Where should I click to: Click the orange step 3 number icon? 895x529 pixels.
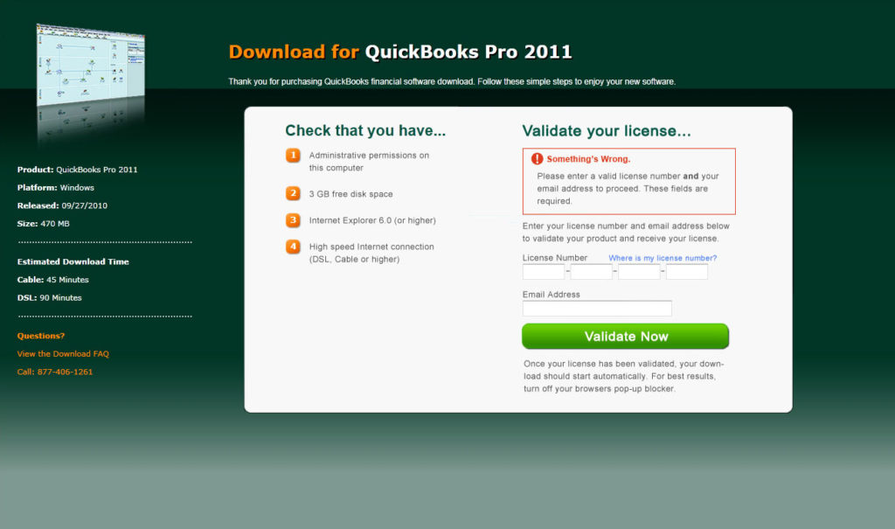[x=293, y=220]
